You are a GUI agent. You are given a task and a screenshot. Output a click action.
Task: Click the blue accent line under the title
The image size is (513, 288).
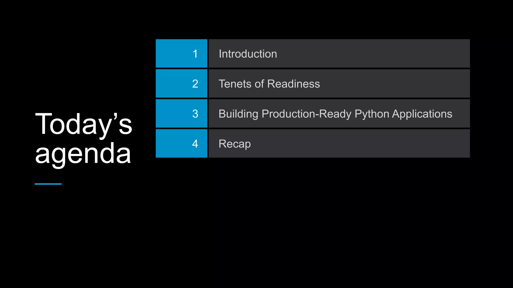click(48, 184)
